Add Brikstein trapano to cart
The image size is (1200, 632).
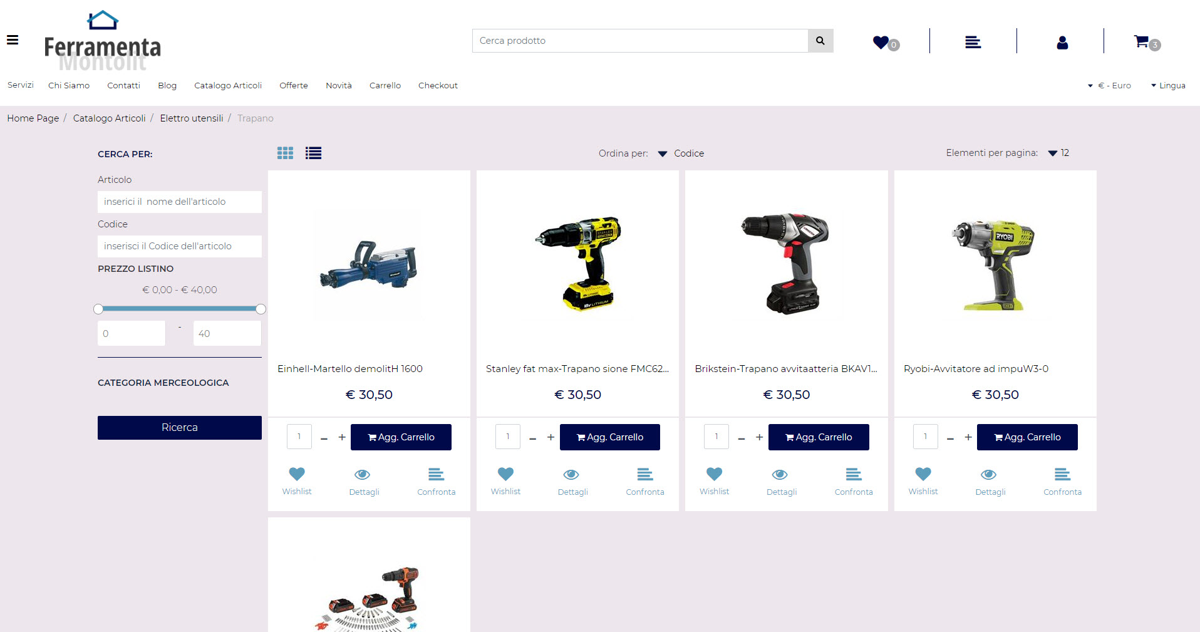(818, 437)
